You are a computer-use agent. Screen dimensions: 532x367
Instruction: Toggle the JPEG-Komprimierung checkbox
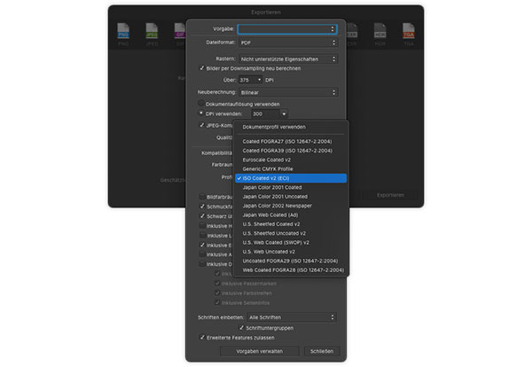pyautogui.click(x=201, y=125)
